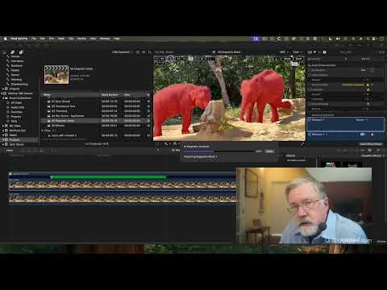
Task: Open the Video inspector tab icon
Action: click(310, 52)
